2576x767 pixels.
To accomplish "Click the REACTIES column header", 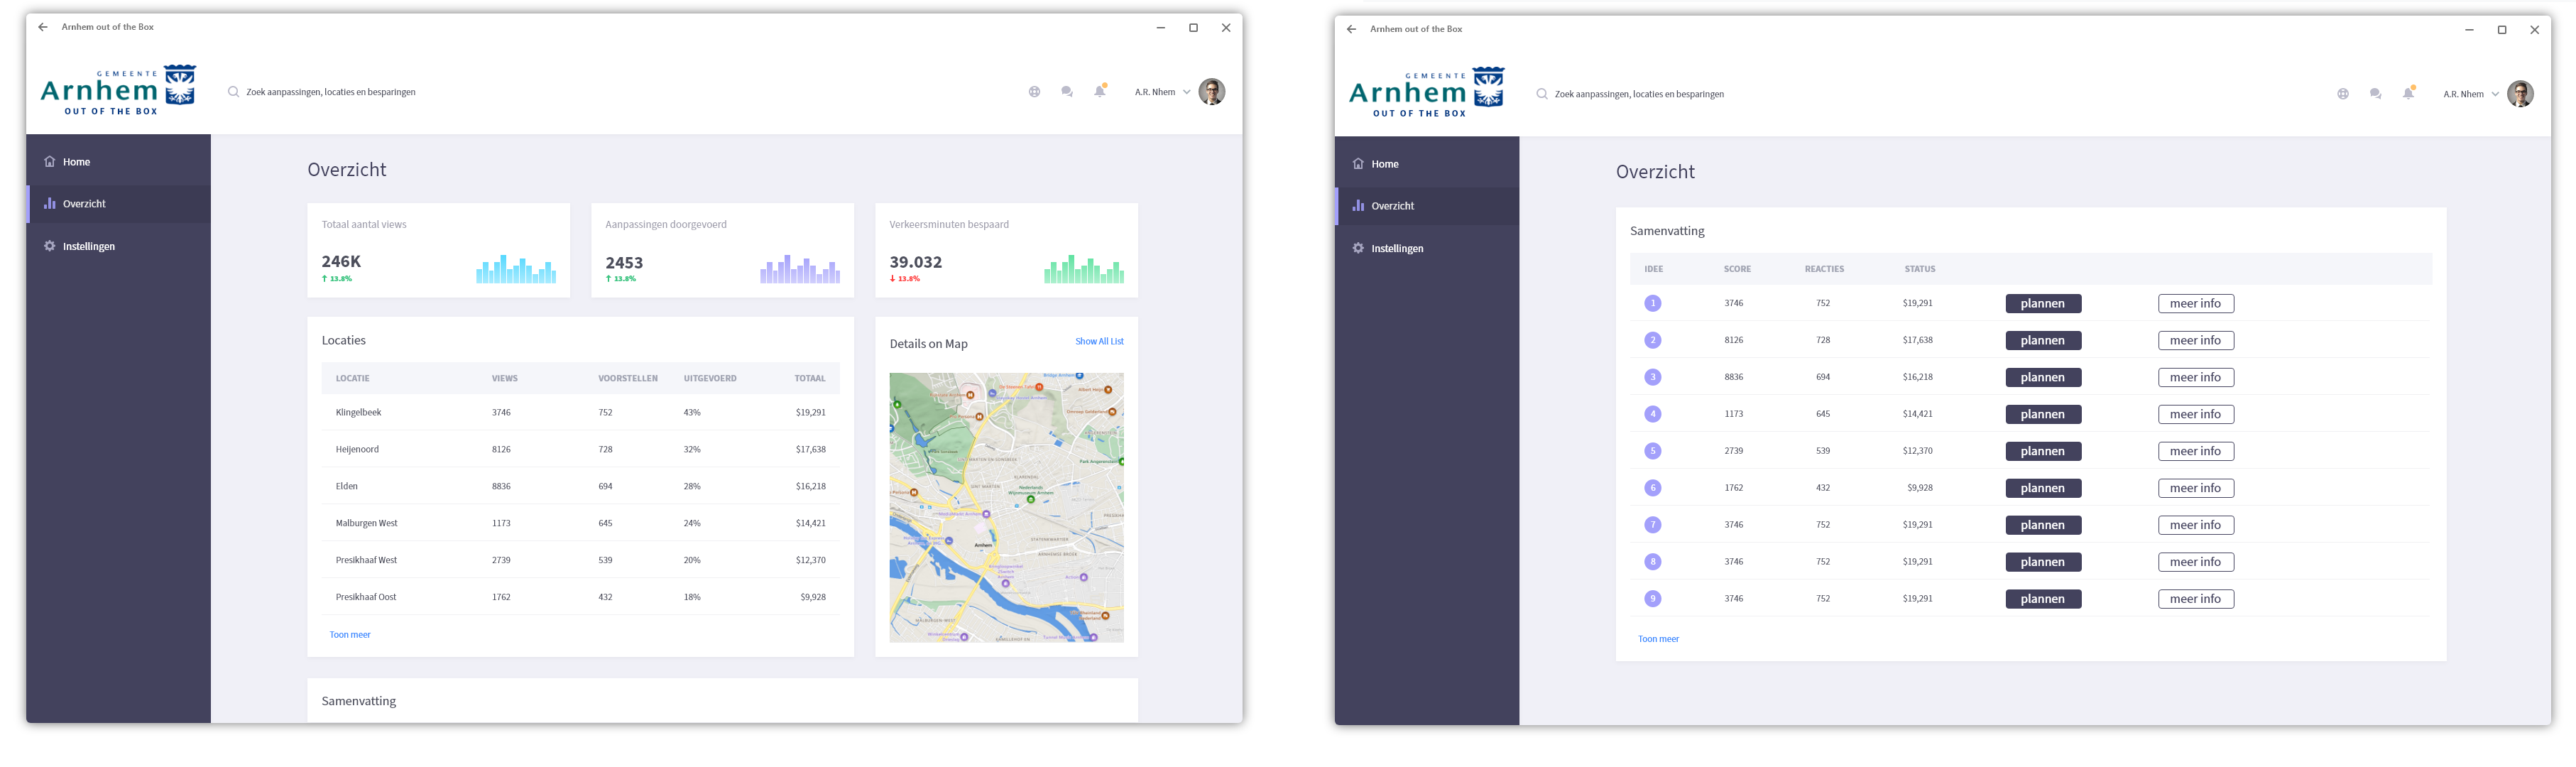I will 1824,269.
